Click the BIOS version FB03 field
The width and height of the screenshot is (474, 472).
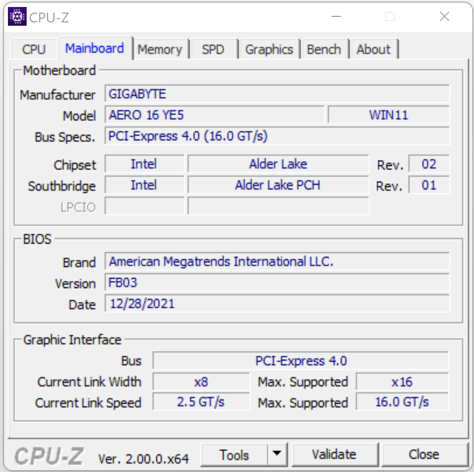click(x=277, y=283)
